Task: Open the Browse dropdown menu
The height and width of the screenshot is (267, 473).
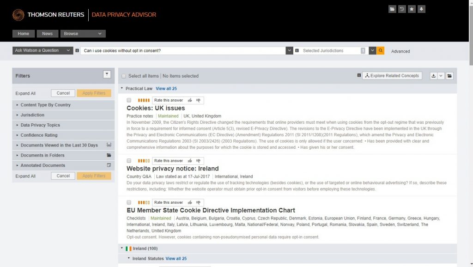Action: pyautogui.click(x=83, y=34)
